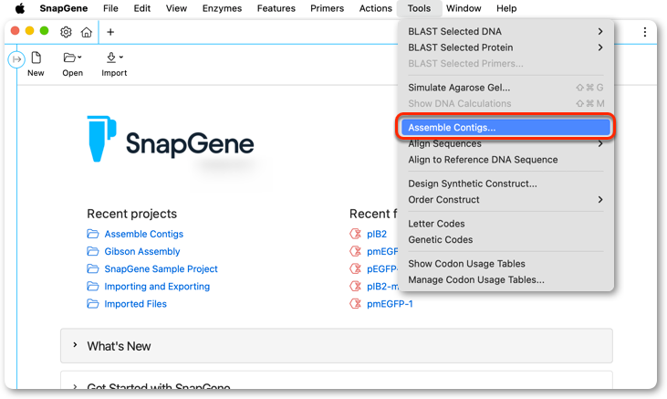Open Letter Codes
667x399 pixels.
505,224
